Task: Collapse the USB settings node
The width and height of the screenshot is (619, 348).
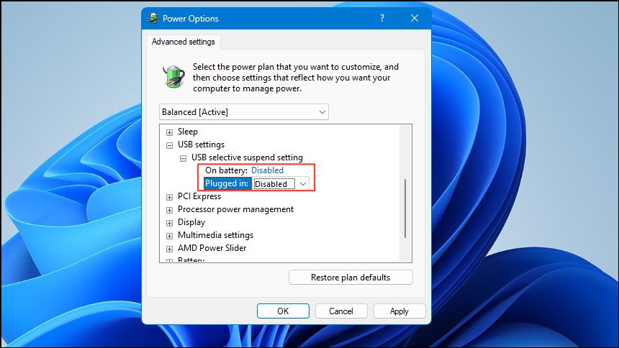Action: tap(169, 145)
